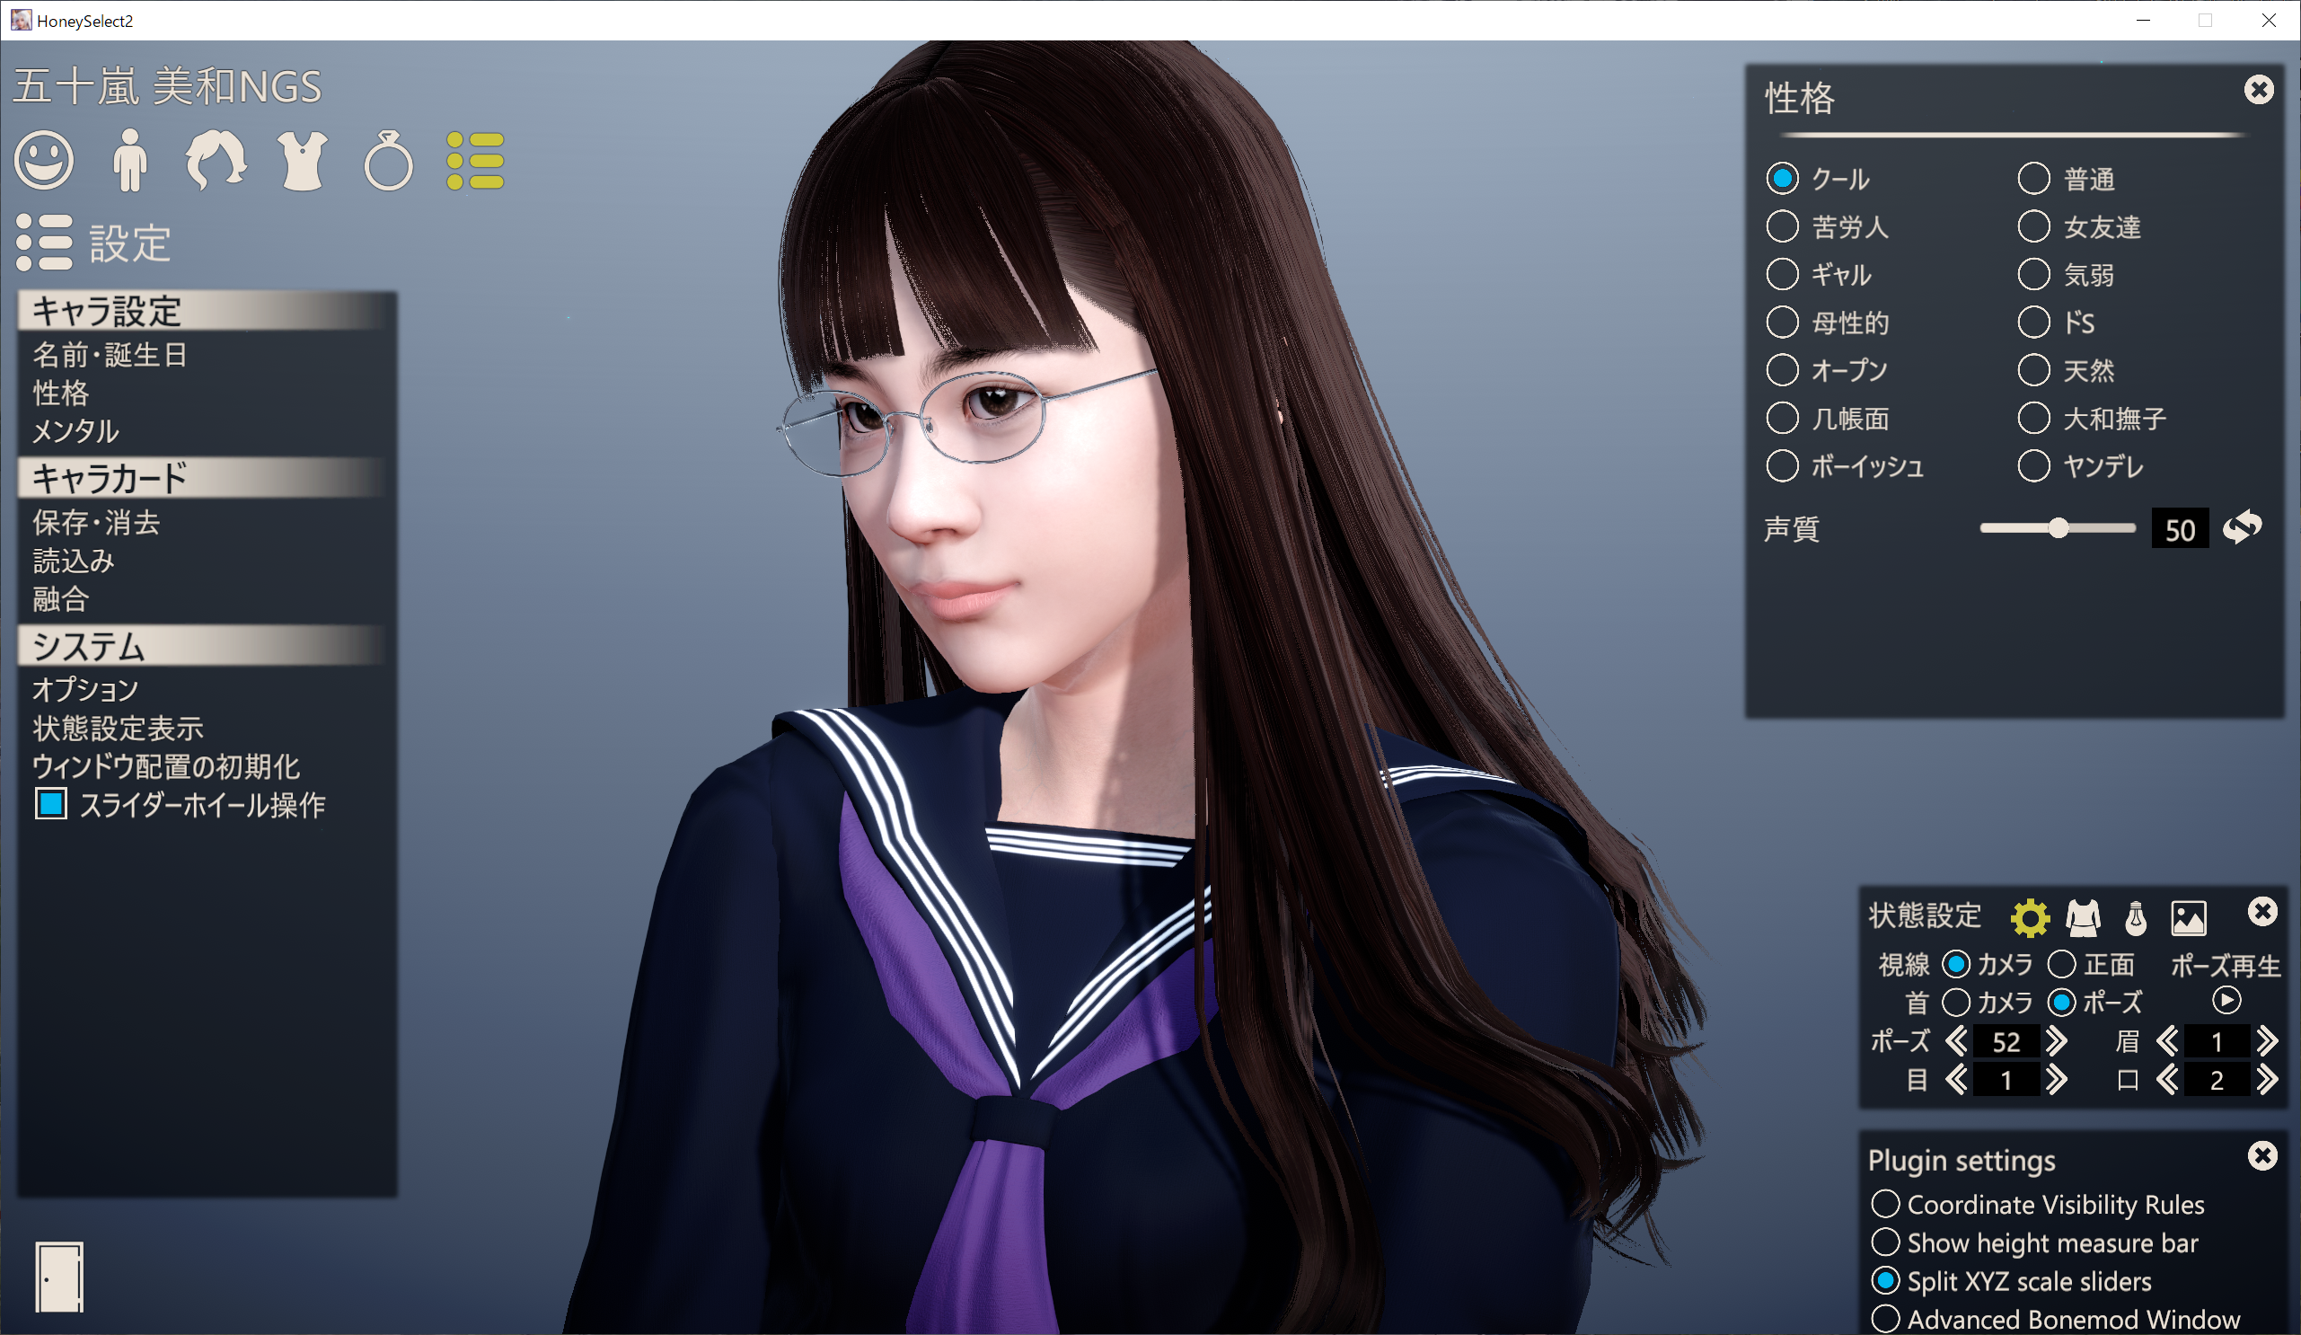Image resolution: width=2301 pixels, height=1335 pixels.
Task: Open the clothing editing category icon
Action: 303,161
